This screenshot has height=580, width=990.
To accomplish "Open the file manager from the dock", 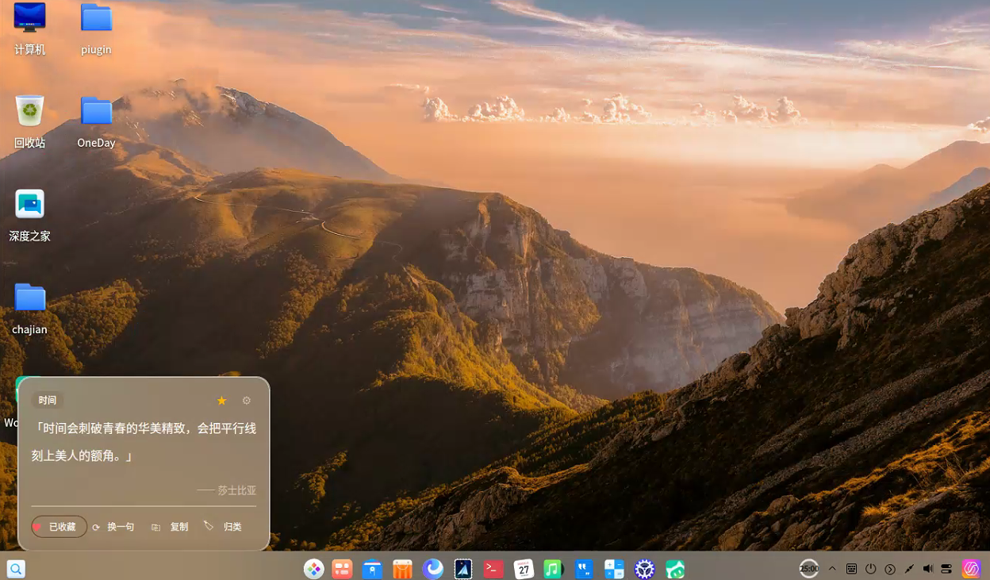I will (x=373, y=569).
